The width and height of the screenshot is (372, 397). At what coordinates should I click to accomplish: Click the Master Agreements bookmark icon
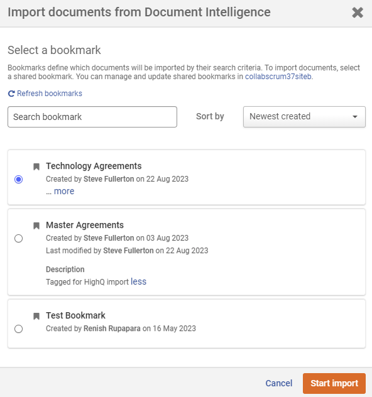pos(36,226)
